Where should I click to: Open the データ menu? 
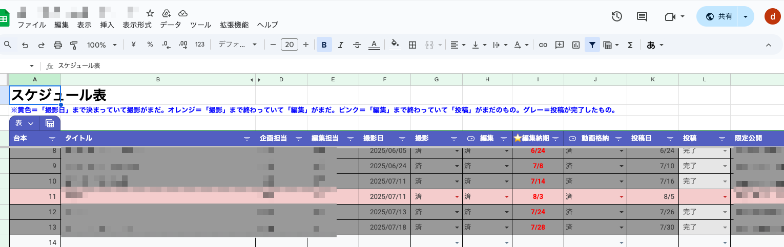coord(171,25)
